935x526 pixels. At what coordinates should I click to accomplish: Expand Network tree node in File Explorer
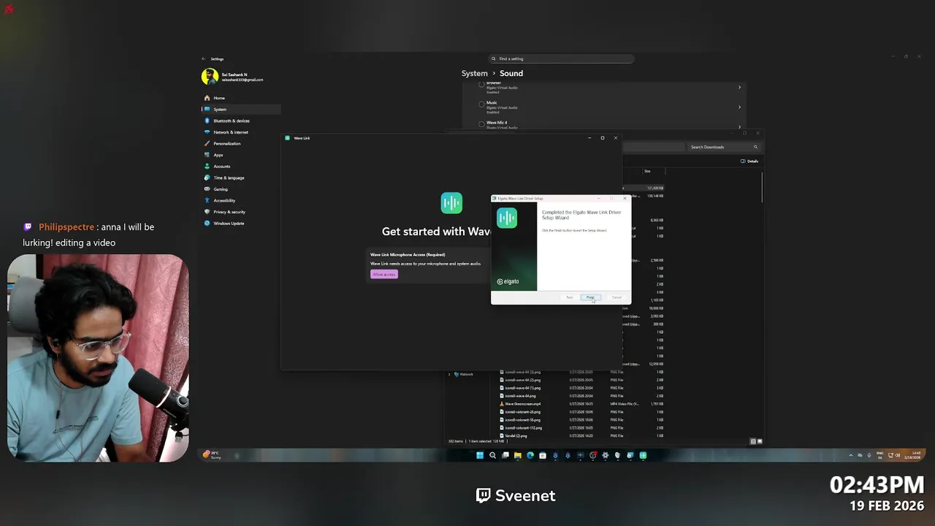[x=449, y=374]
